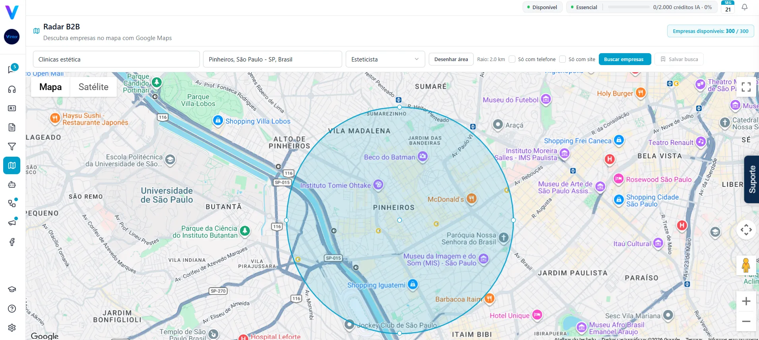759x340 pixels.
Task: Open the graduation cap academy icon
Action: [12, 289]
